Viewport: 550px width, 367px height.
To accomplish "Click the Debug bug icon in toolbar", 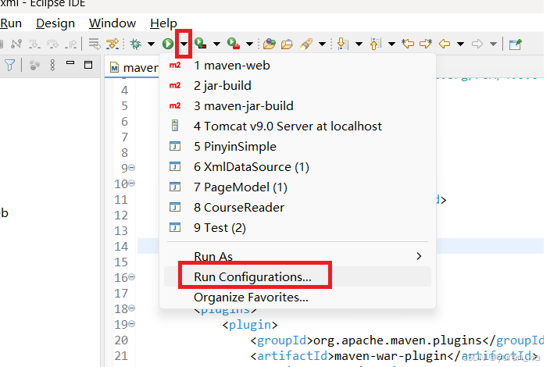I will (135, 44).
